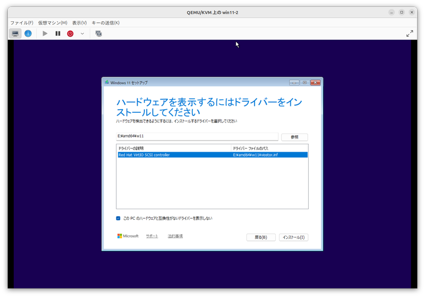Open the サポート link
Image resolution: width=425 pixels, height=297 pixels.
click(x=152, y=236)
